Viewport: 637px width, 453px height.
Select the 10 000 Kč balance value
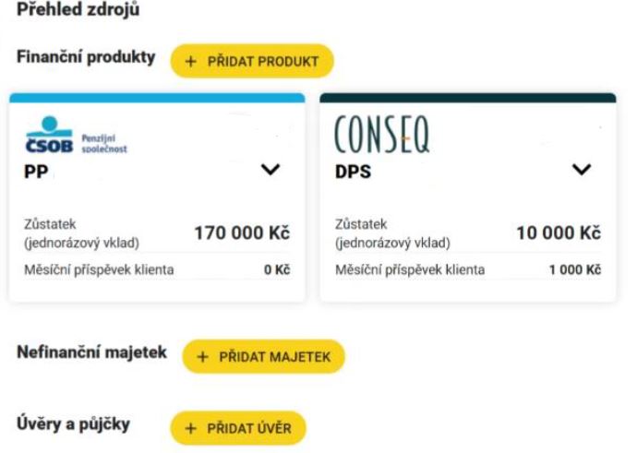559,233
